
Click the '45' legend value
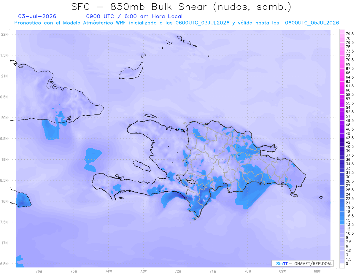coord(348,133)
